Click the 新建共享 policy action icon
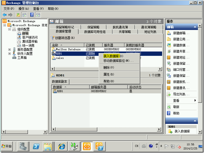Viewport: 204px width, 153px height. coord(169,51)
